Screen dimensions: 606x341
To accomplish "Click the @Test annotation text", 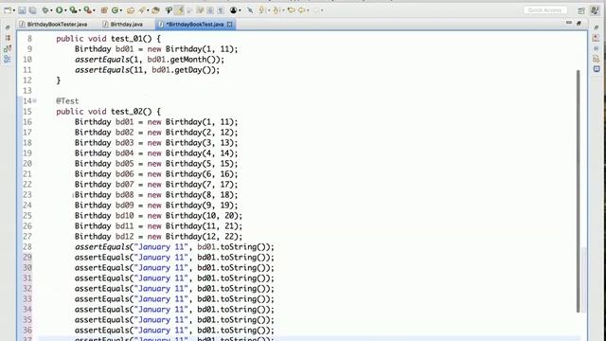I will point(67,101).
